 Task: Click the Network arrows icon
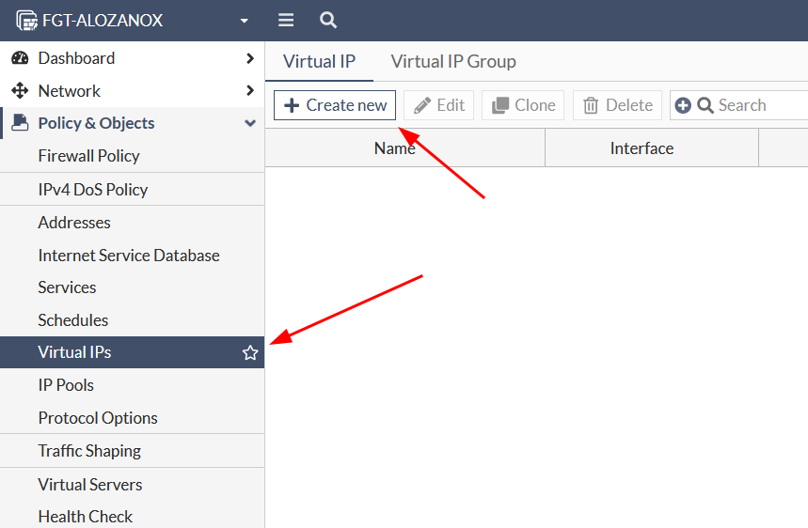(20, 91)
